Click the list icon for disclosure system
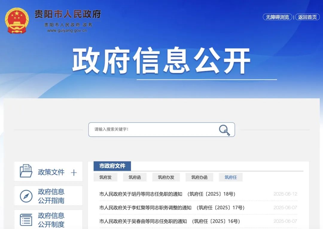Viewport: 323px width, 229px height. pos(26,220)
